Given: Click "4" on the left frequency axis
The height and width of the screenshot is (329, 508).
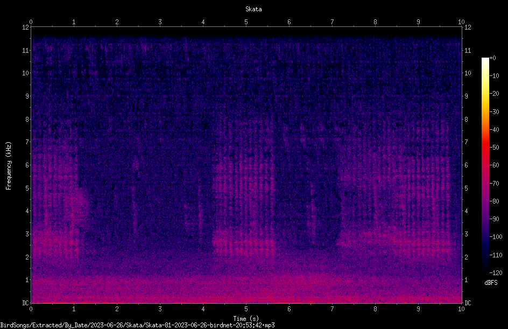Looking at the screenshot, I should click(x=27, y=211).
